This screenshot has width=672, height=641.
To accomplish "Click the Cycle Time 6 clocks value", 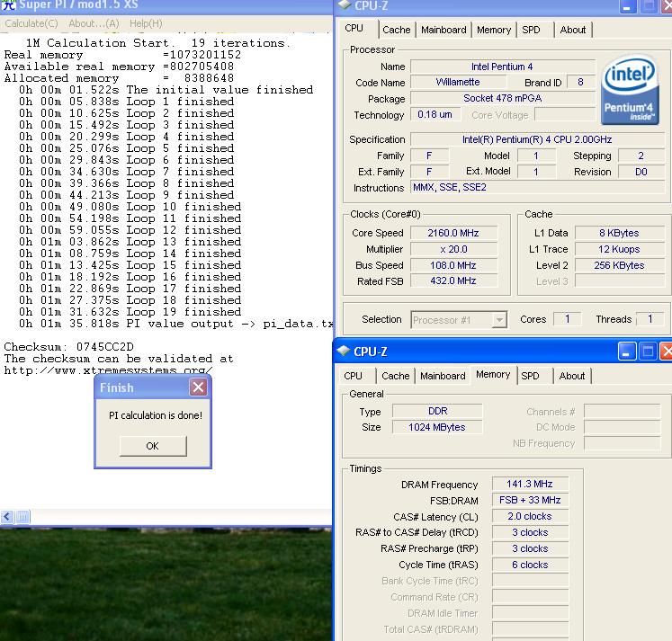I will (x=530, y=565).
